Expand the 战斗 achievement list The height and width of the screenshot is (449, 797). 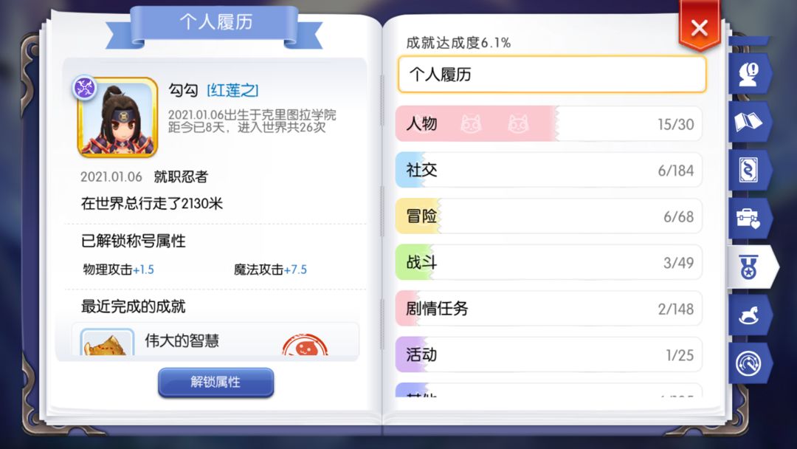pos(548,262)
